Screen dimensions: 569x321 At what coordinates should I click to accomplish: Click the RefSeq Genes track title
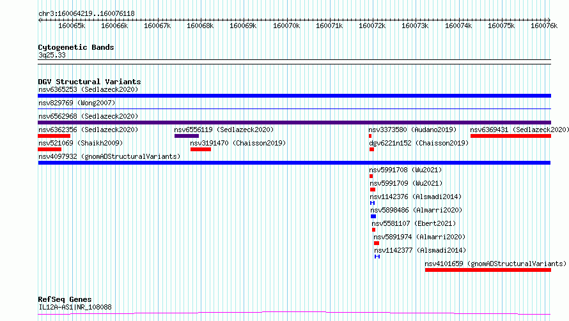(x=65, y=299)
